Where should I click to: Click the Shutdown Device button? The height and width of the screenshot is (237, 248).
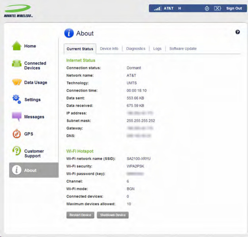tap(113, 215)
